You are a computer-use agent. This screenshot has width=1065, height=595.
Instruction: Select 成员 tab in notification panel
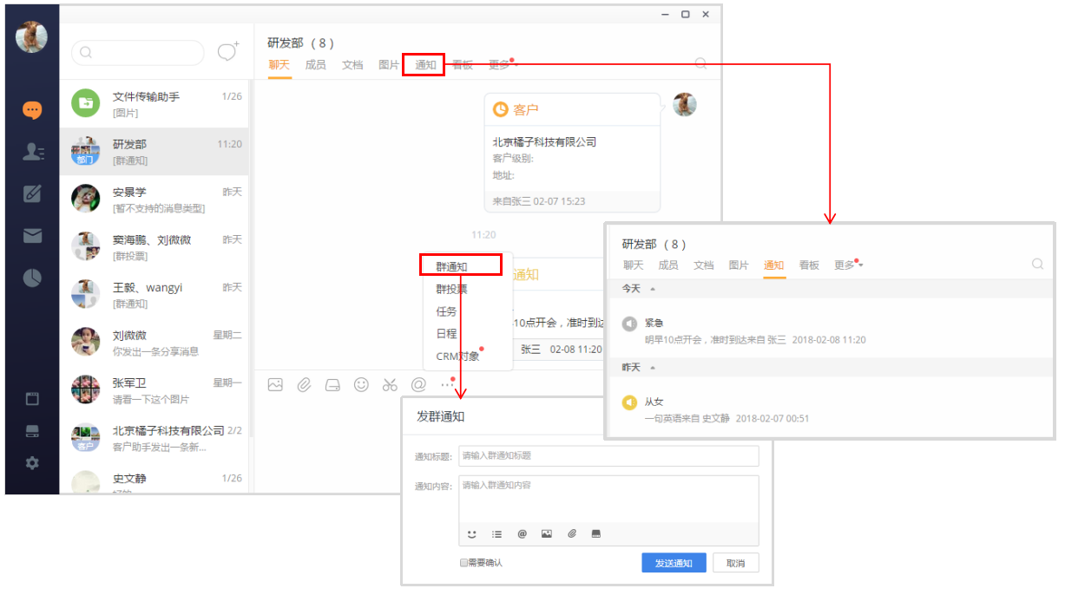pyautogui.click(x=668, y=265)
